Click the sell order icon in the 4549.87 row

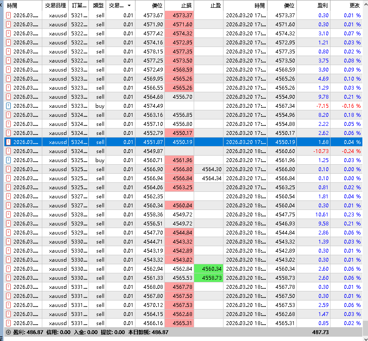(x=8, y=151)
